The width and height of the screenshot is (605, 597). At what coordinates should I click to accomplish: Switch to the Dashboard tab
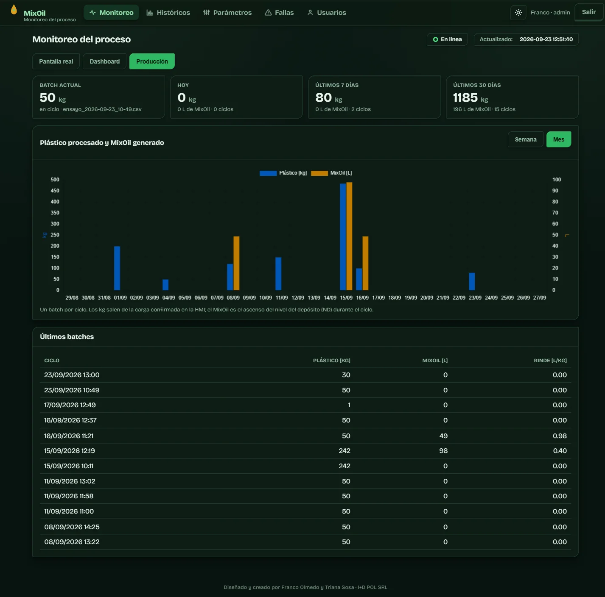[105, 61]
